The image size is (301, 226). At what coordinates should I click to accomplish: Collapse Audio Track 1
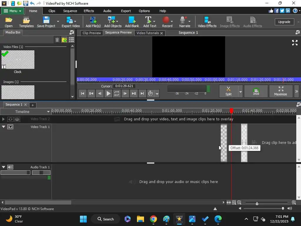[4, 167]
